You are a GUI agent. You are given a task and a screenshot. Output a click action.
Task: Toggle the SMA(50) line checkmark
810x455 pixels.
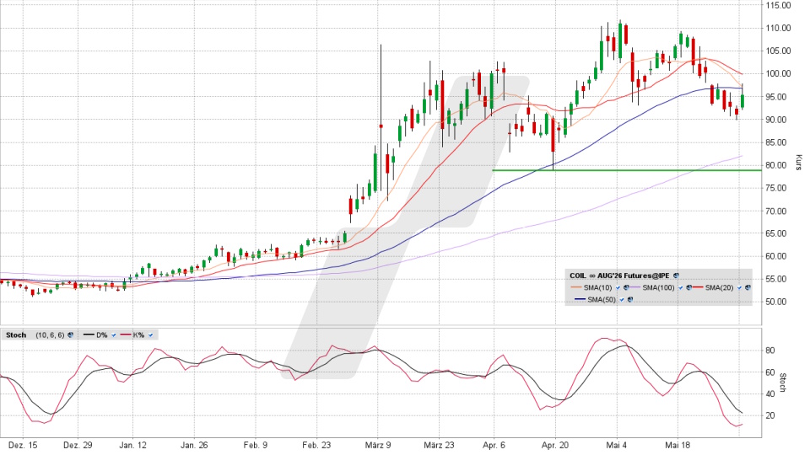(x=622, y=300)
